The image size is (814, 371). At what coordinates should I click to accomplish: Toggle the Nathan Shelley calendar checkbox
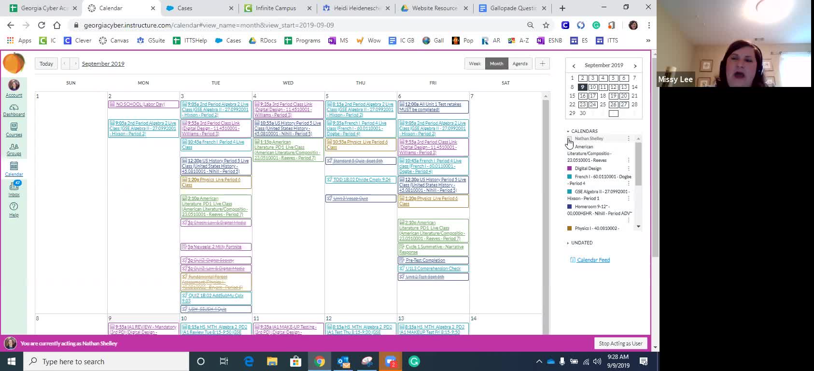click(x=570, y=139)
